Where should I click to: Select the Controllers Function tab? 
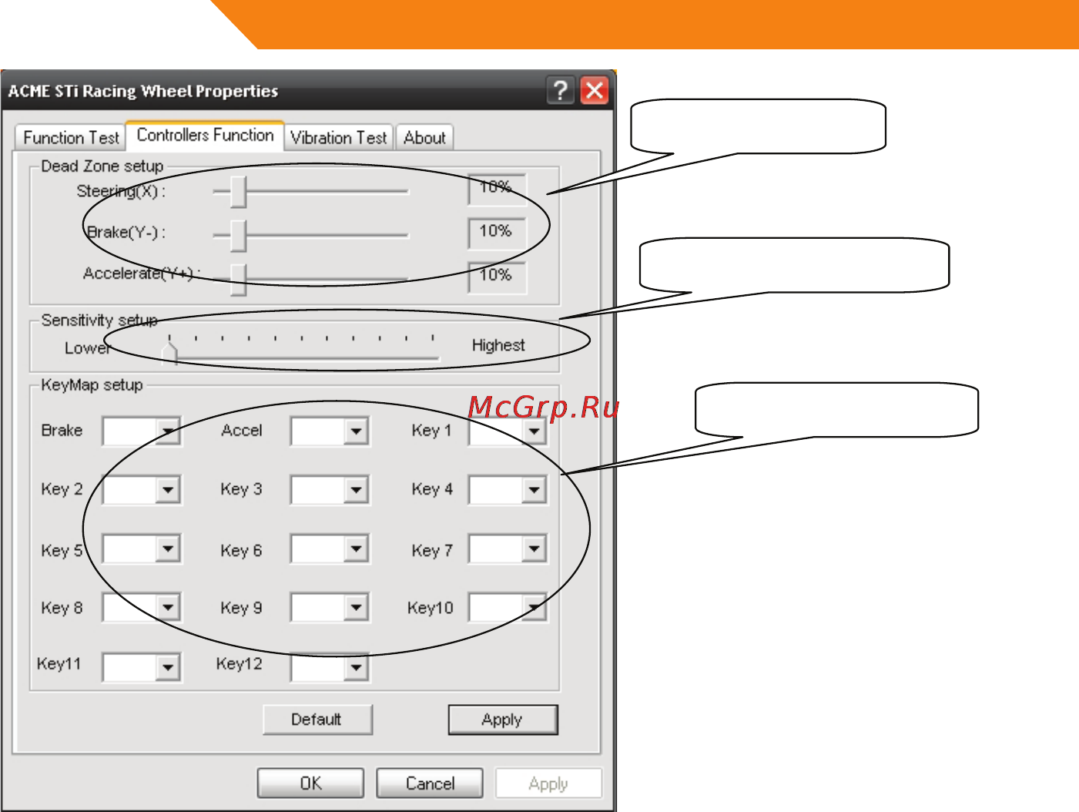coord(205,135)
